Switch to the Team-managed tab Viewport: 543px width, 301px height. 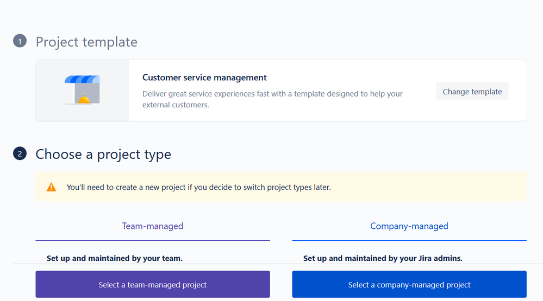[x=153, y=226]
